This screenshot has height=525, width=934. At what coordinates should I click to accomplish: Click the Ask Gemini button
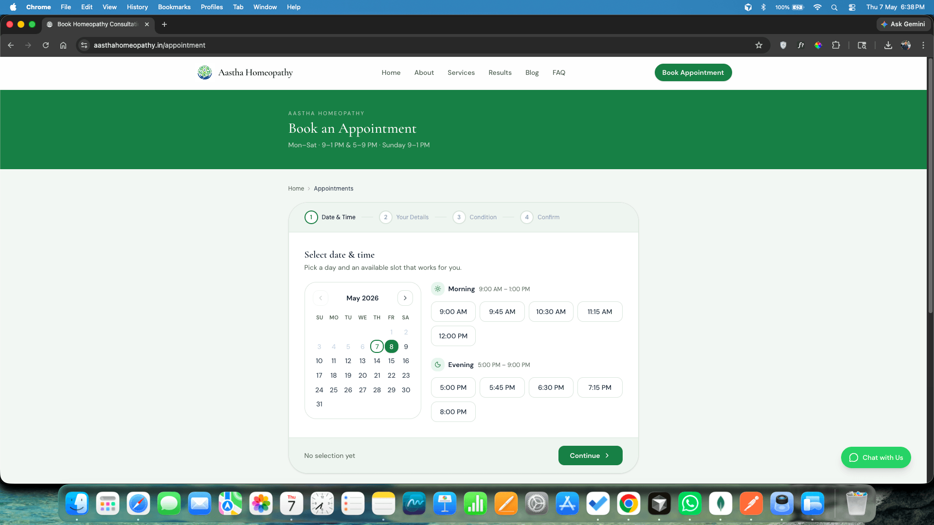903,24
